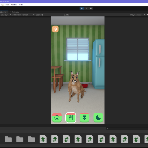Click the Play button in Unity toolbar
Image resolution: width=148 pixels, height=148 pixels.
click(82, 8)
